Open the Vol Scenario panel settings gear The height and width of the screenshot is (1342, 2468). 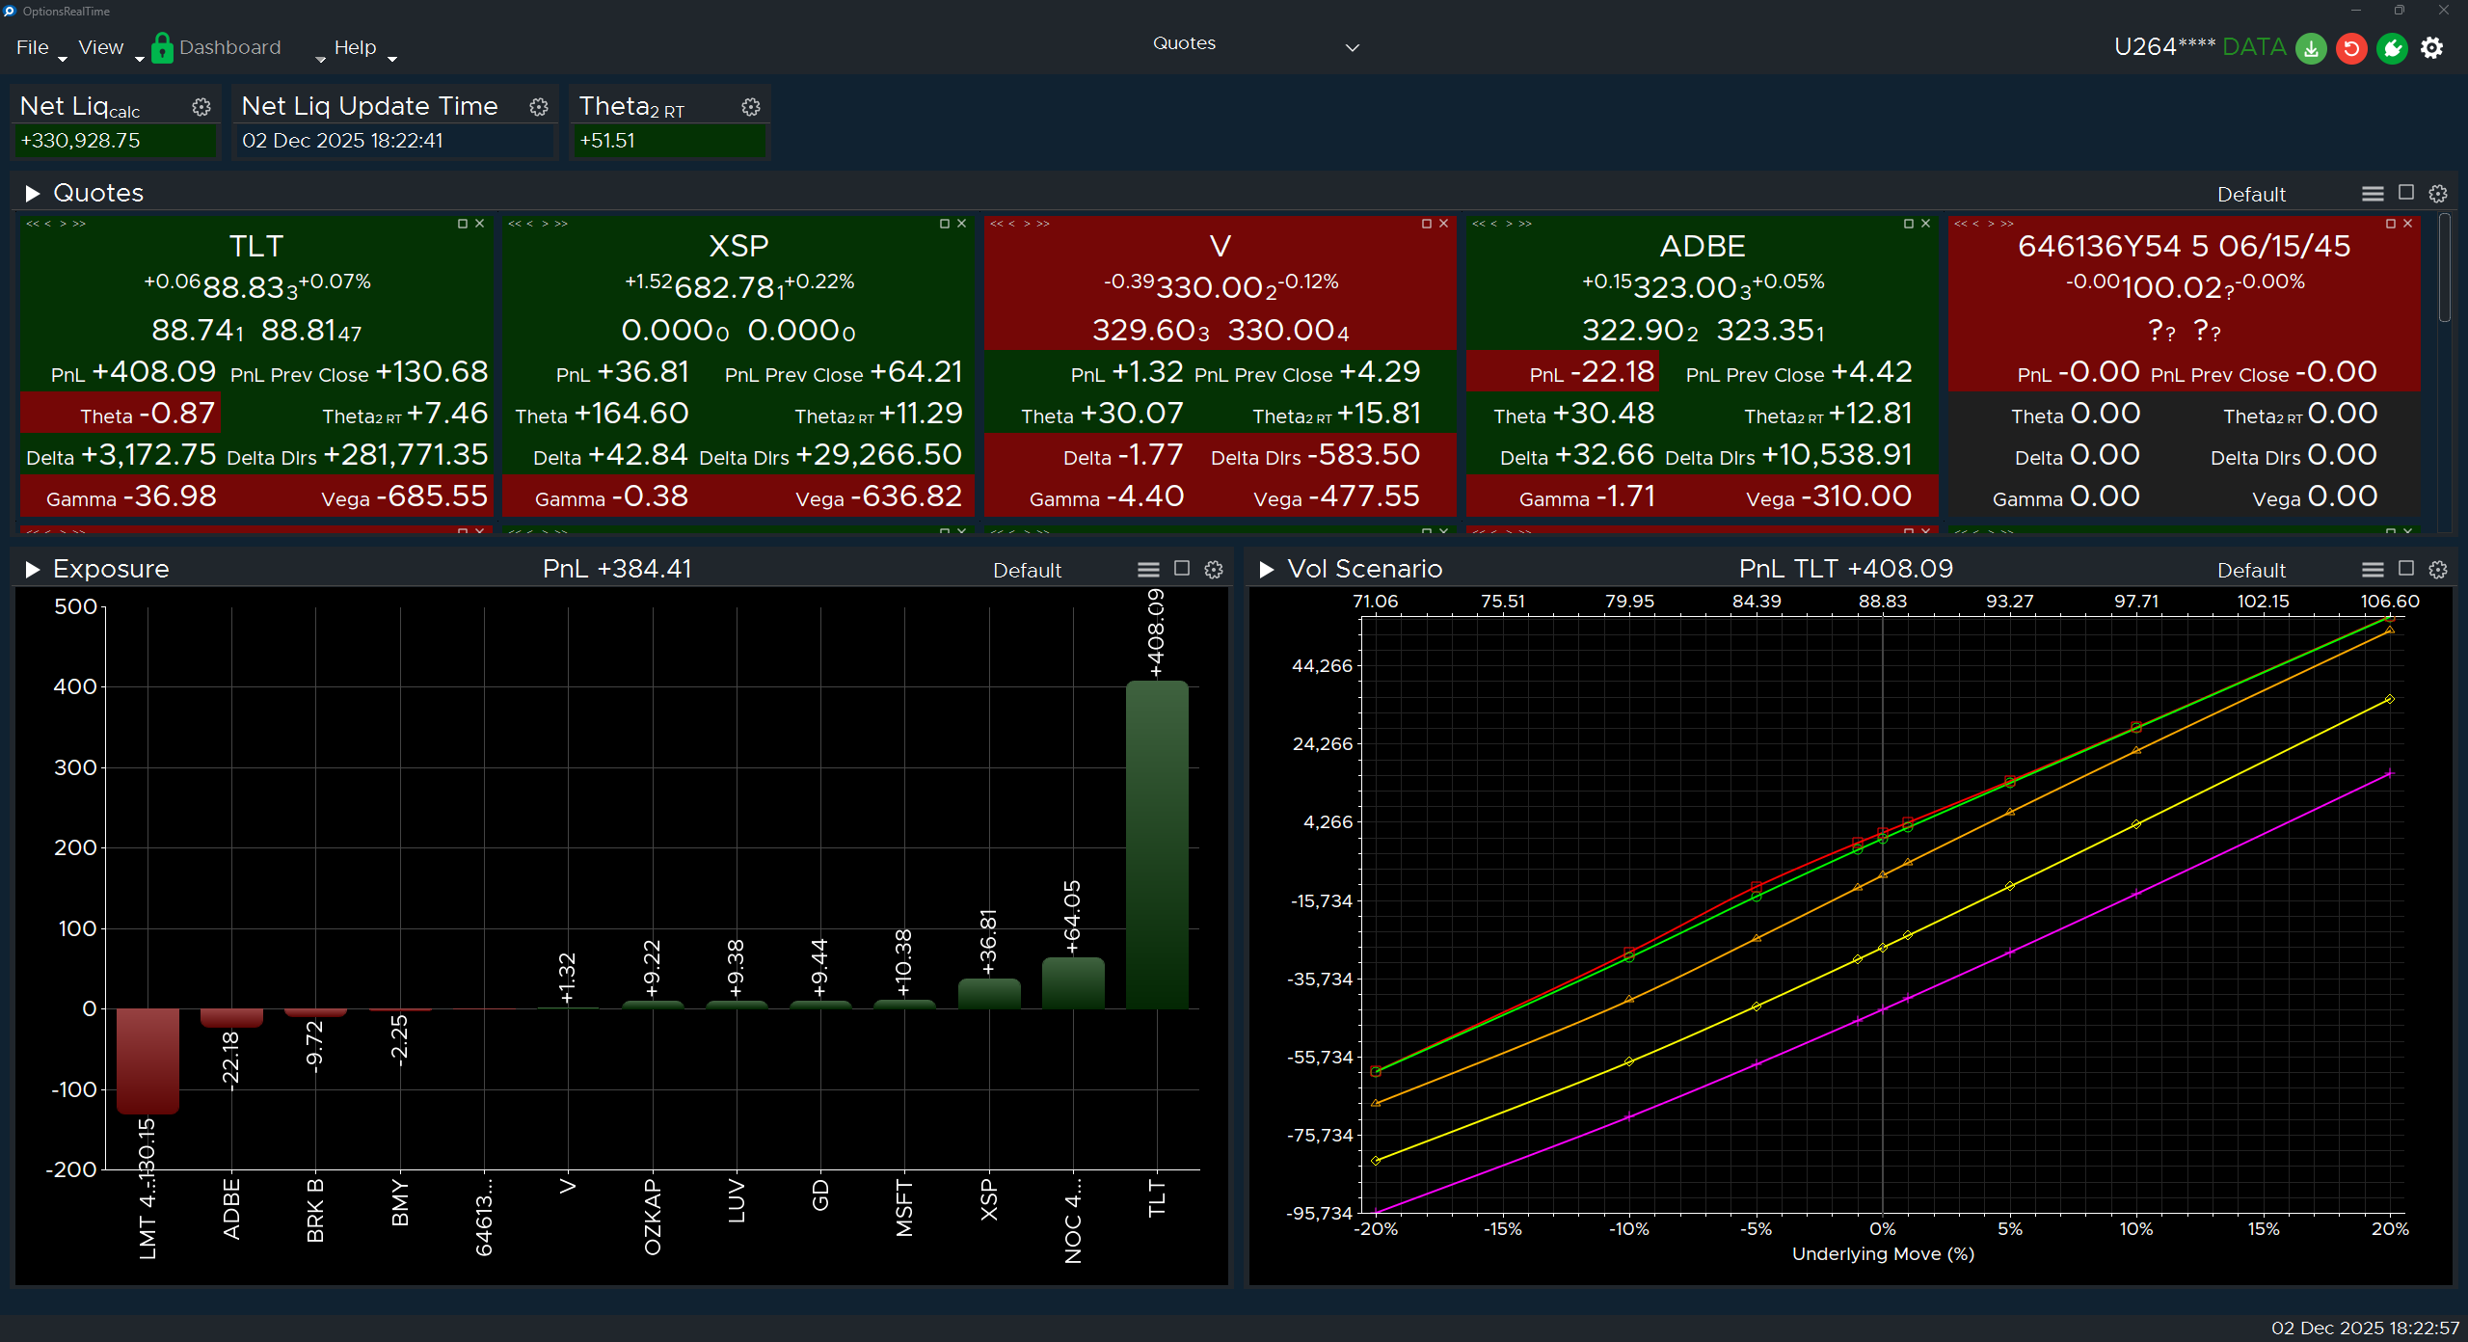[2438, 570]
